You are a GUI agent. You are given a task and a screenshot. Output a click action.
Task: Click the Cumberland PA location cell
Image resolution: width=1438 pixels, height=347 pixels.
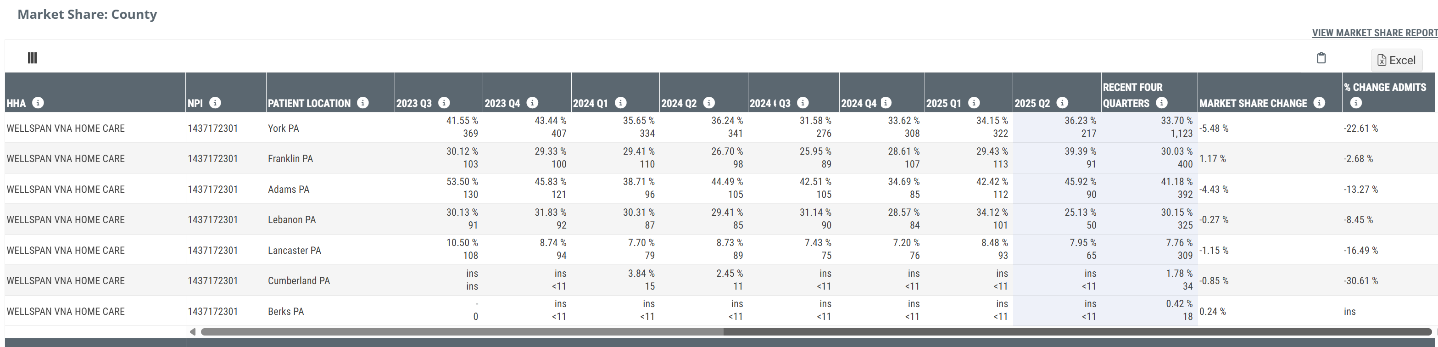pos(299,281)
